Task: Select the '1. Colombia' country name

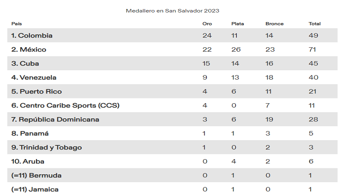Action: pyautogui.click(x=32, y=36)
